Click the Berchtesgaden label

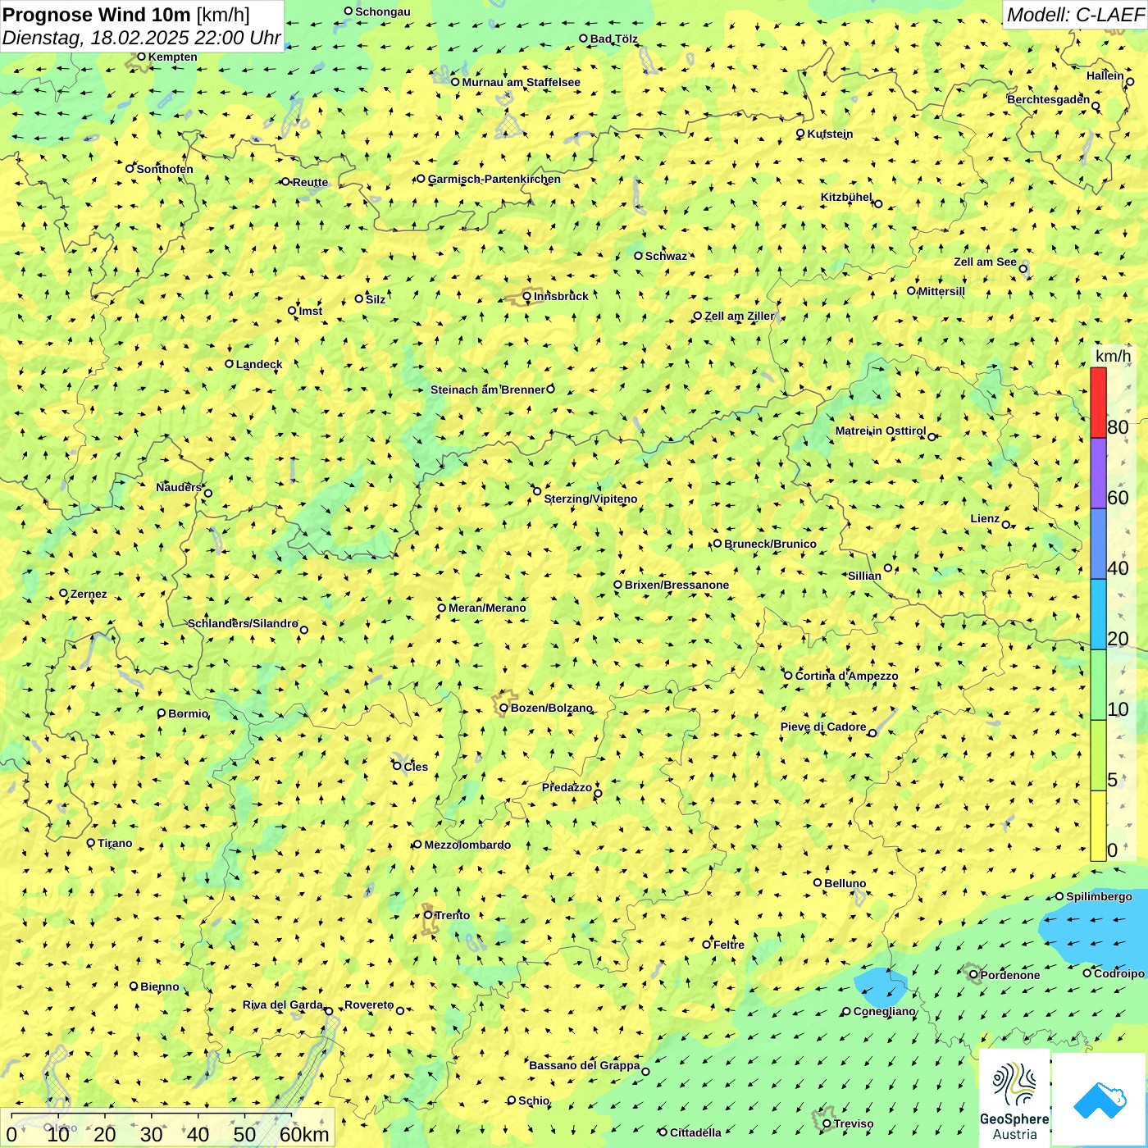click(1048, 99)
